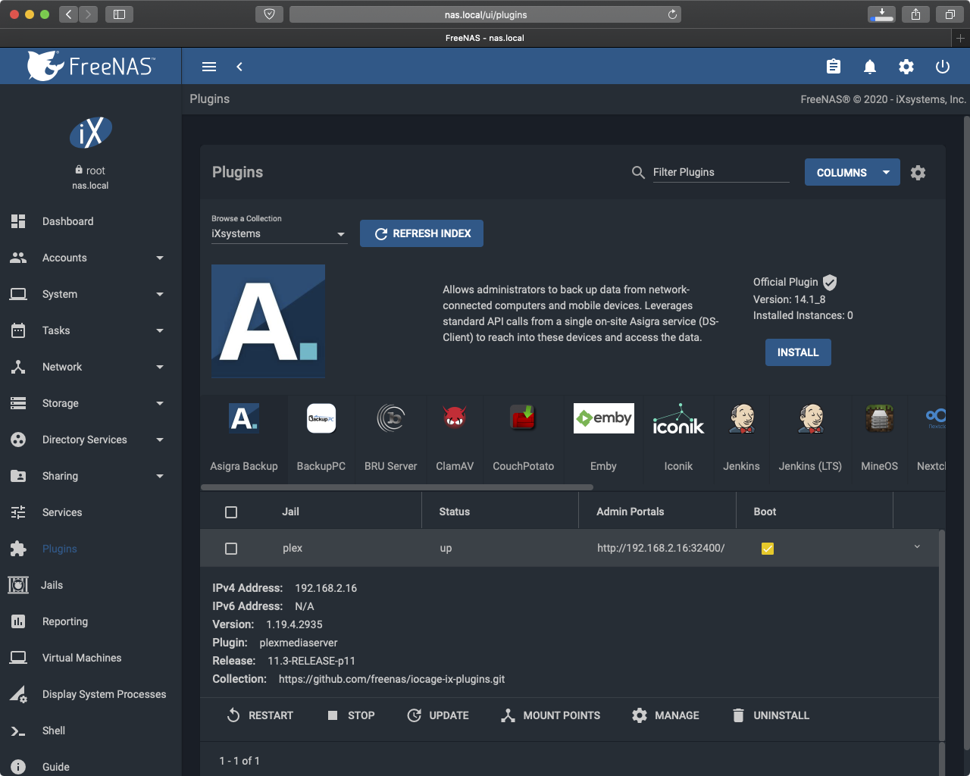Sort by the Status column header
The image size is (970, 776).
click(x=455, y=512)
